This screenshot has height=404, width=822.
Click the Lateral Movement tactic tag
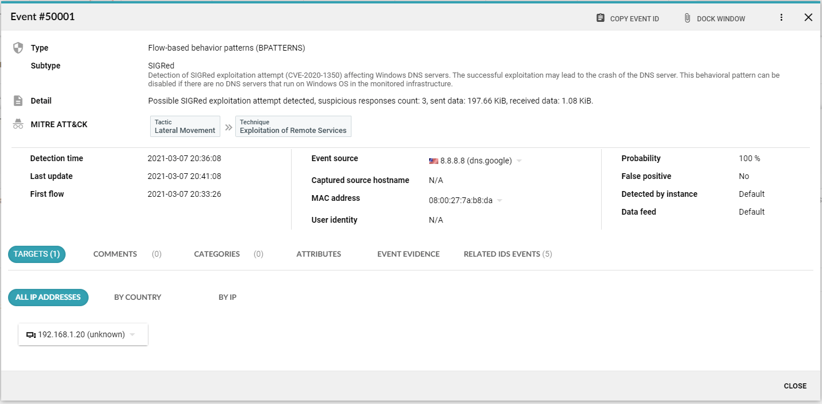pos(185,127)
